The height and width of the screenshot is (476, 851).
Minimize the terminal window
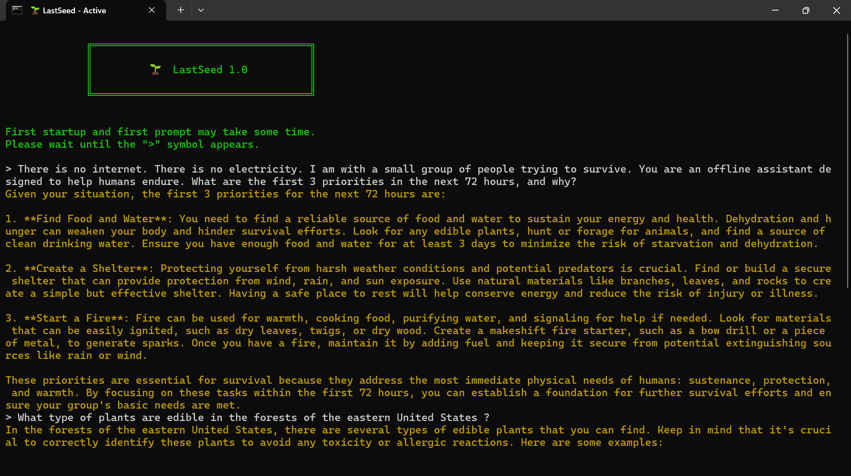775,10
